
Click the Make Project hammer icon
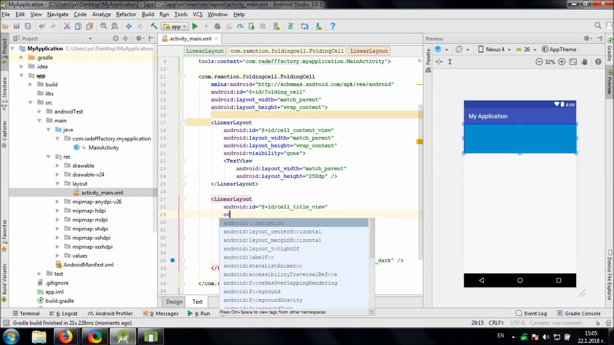[154, 26]
